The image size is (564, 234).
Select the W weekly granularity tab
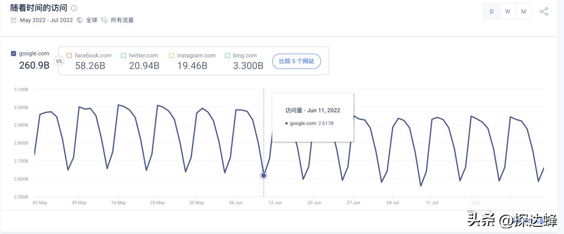click(507, 12)
